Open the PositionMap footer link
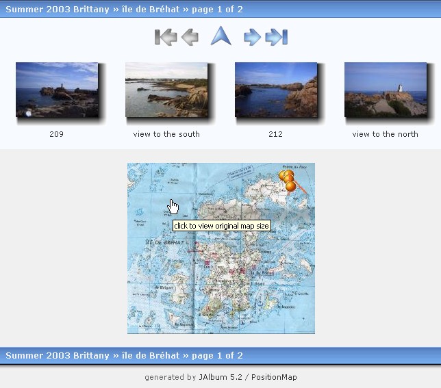 pyautogui.click(x=275, y=377)
